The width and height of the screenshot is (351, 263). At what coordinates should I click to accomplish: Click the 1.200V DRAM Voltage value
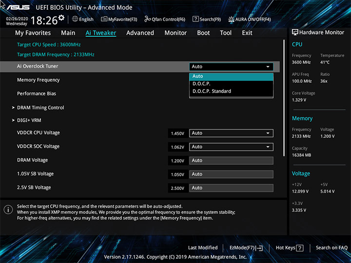[x=177, y=161]
